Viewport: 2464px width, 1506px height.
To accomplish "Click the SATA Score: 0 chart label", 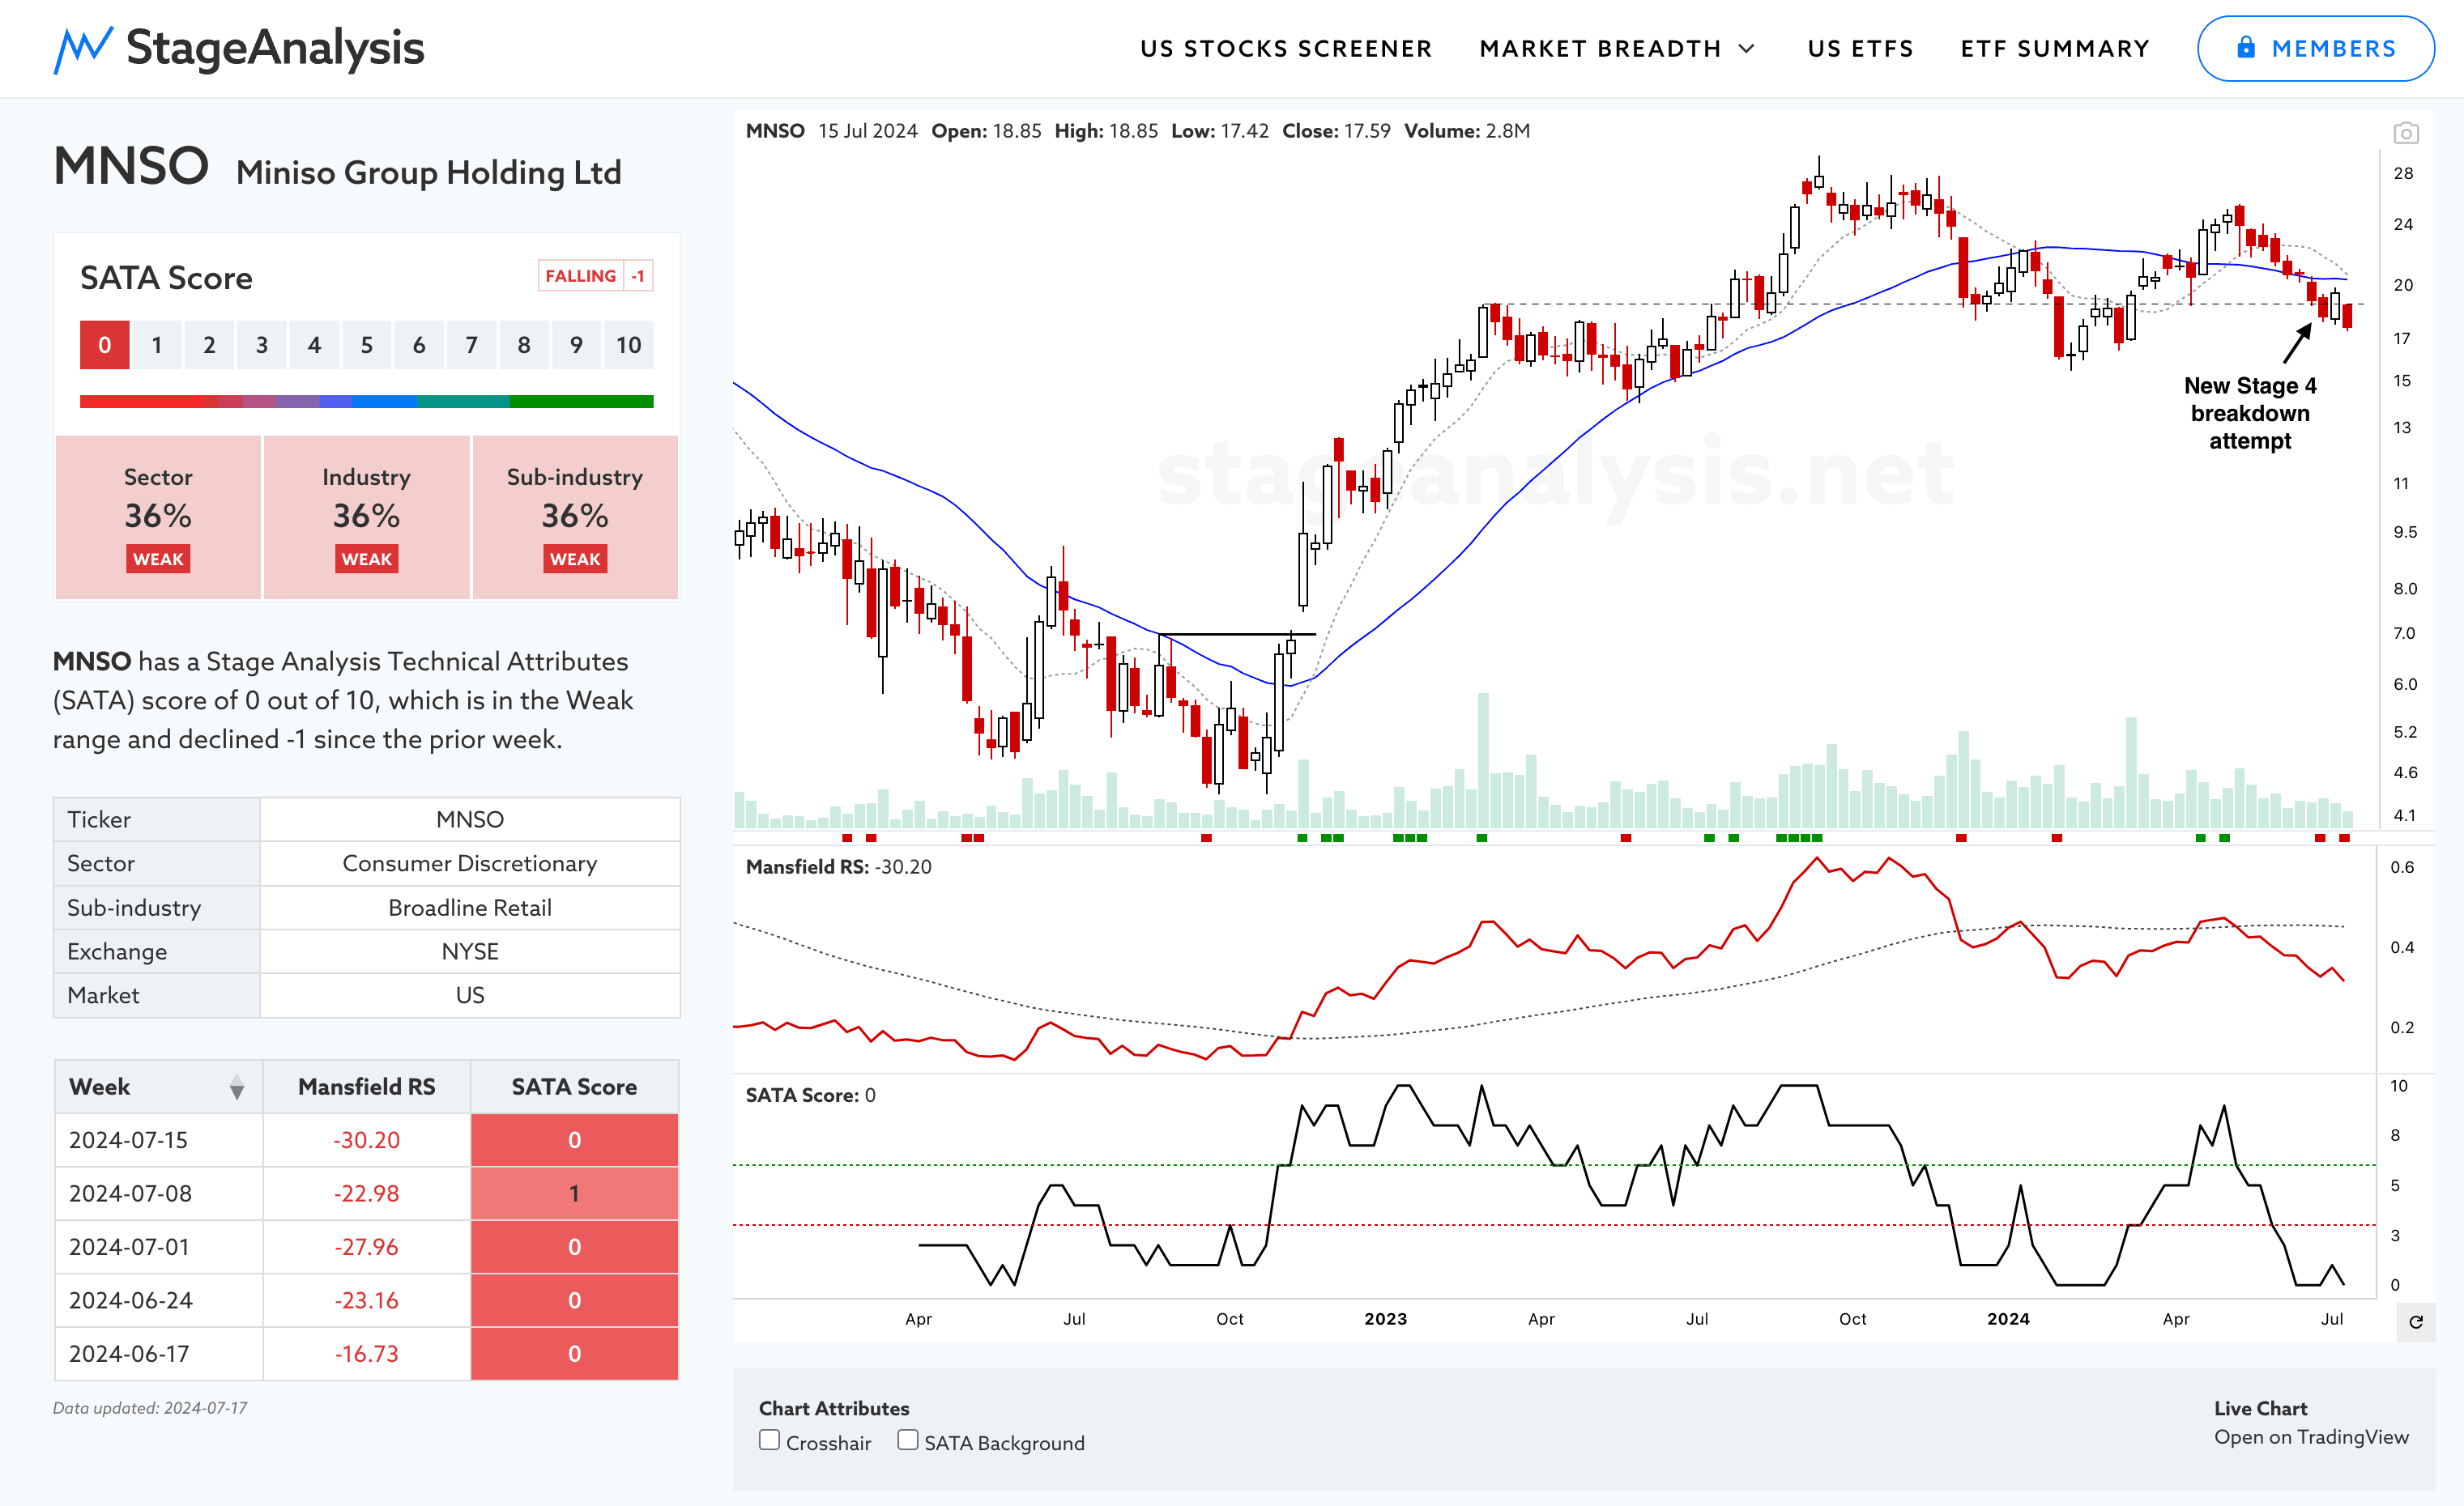I will (810, 1095).
